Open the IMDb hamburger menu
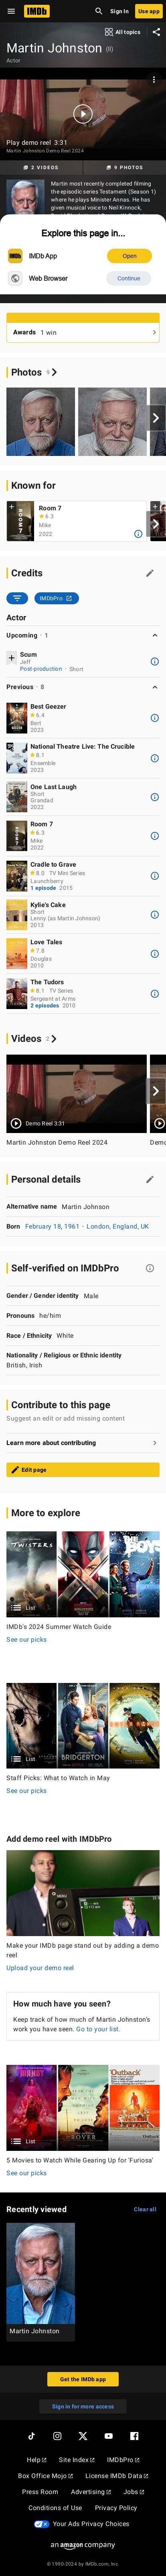The image size is (166, 2576). click(x=10, y=11)
